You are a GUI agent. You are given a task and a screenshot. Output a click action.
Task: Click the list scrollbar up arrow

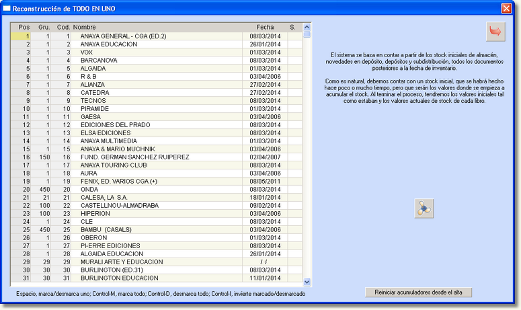307,28
